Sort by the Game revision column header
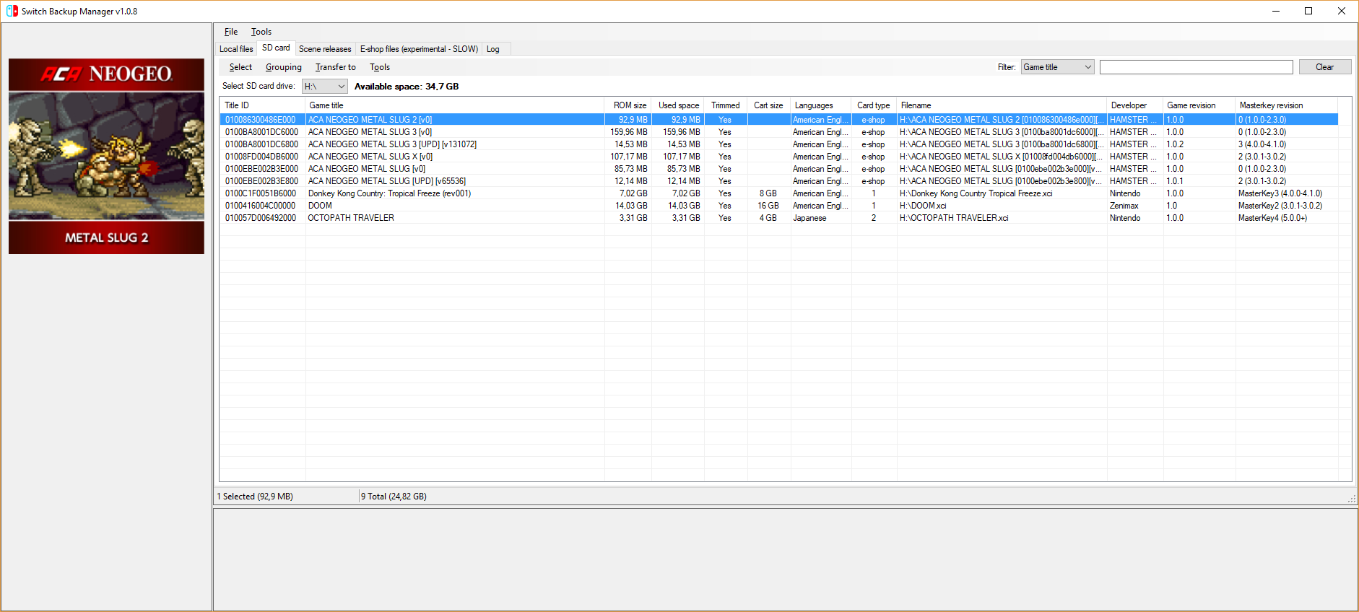 (x=1199, y=105)
